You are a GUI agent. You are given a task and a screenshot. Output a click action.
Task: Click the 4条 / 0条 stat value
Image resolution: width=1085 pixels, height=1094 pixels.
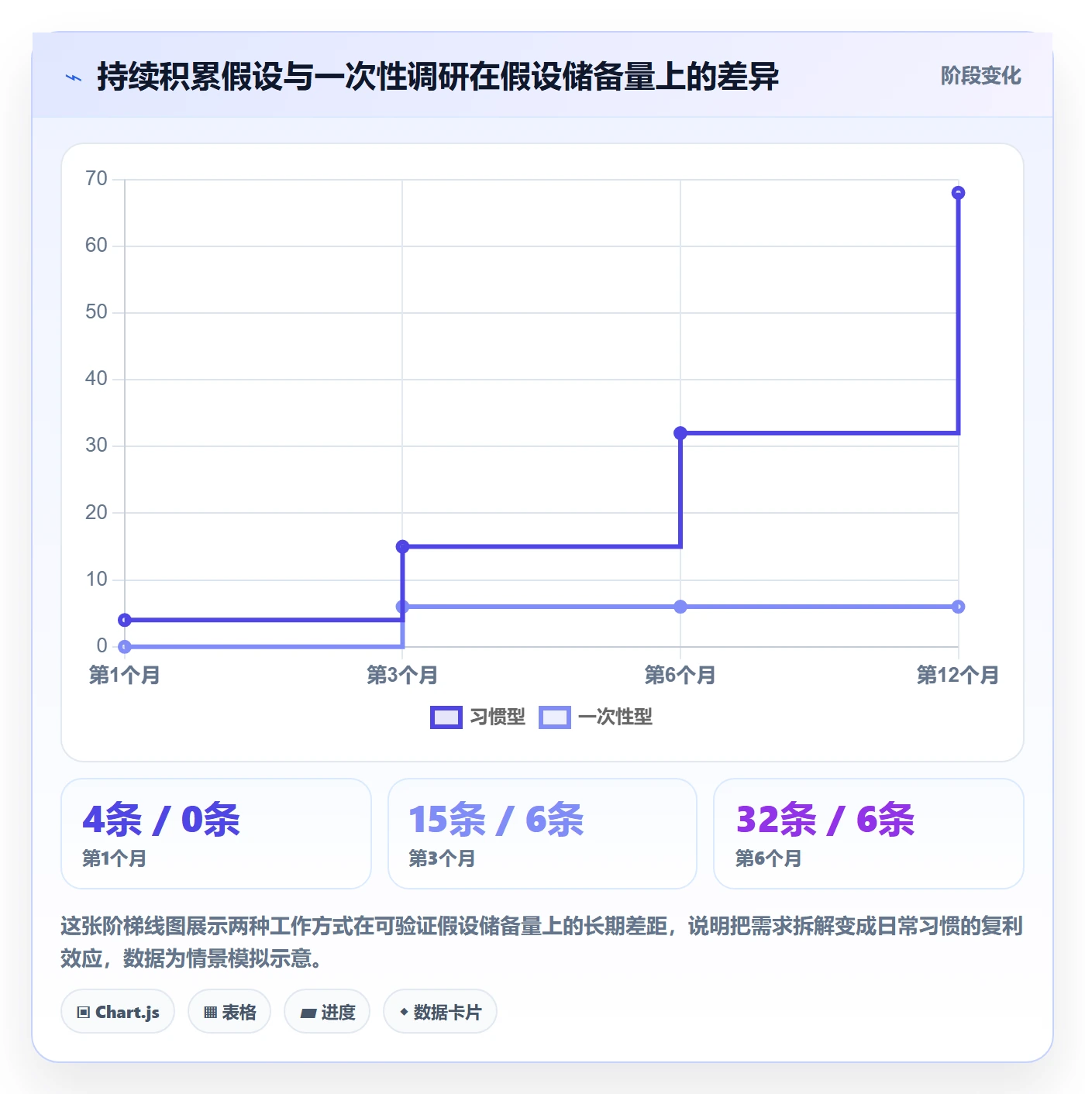[161, 820]
